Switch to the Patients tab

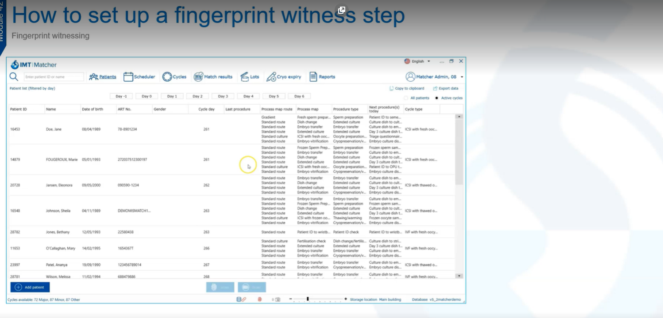tap(103, 77)
